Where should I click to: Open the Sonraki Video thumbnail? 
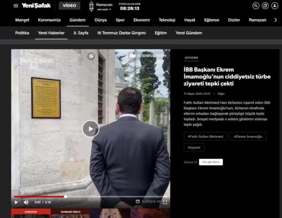point(70,213)
